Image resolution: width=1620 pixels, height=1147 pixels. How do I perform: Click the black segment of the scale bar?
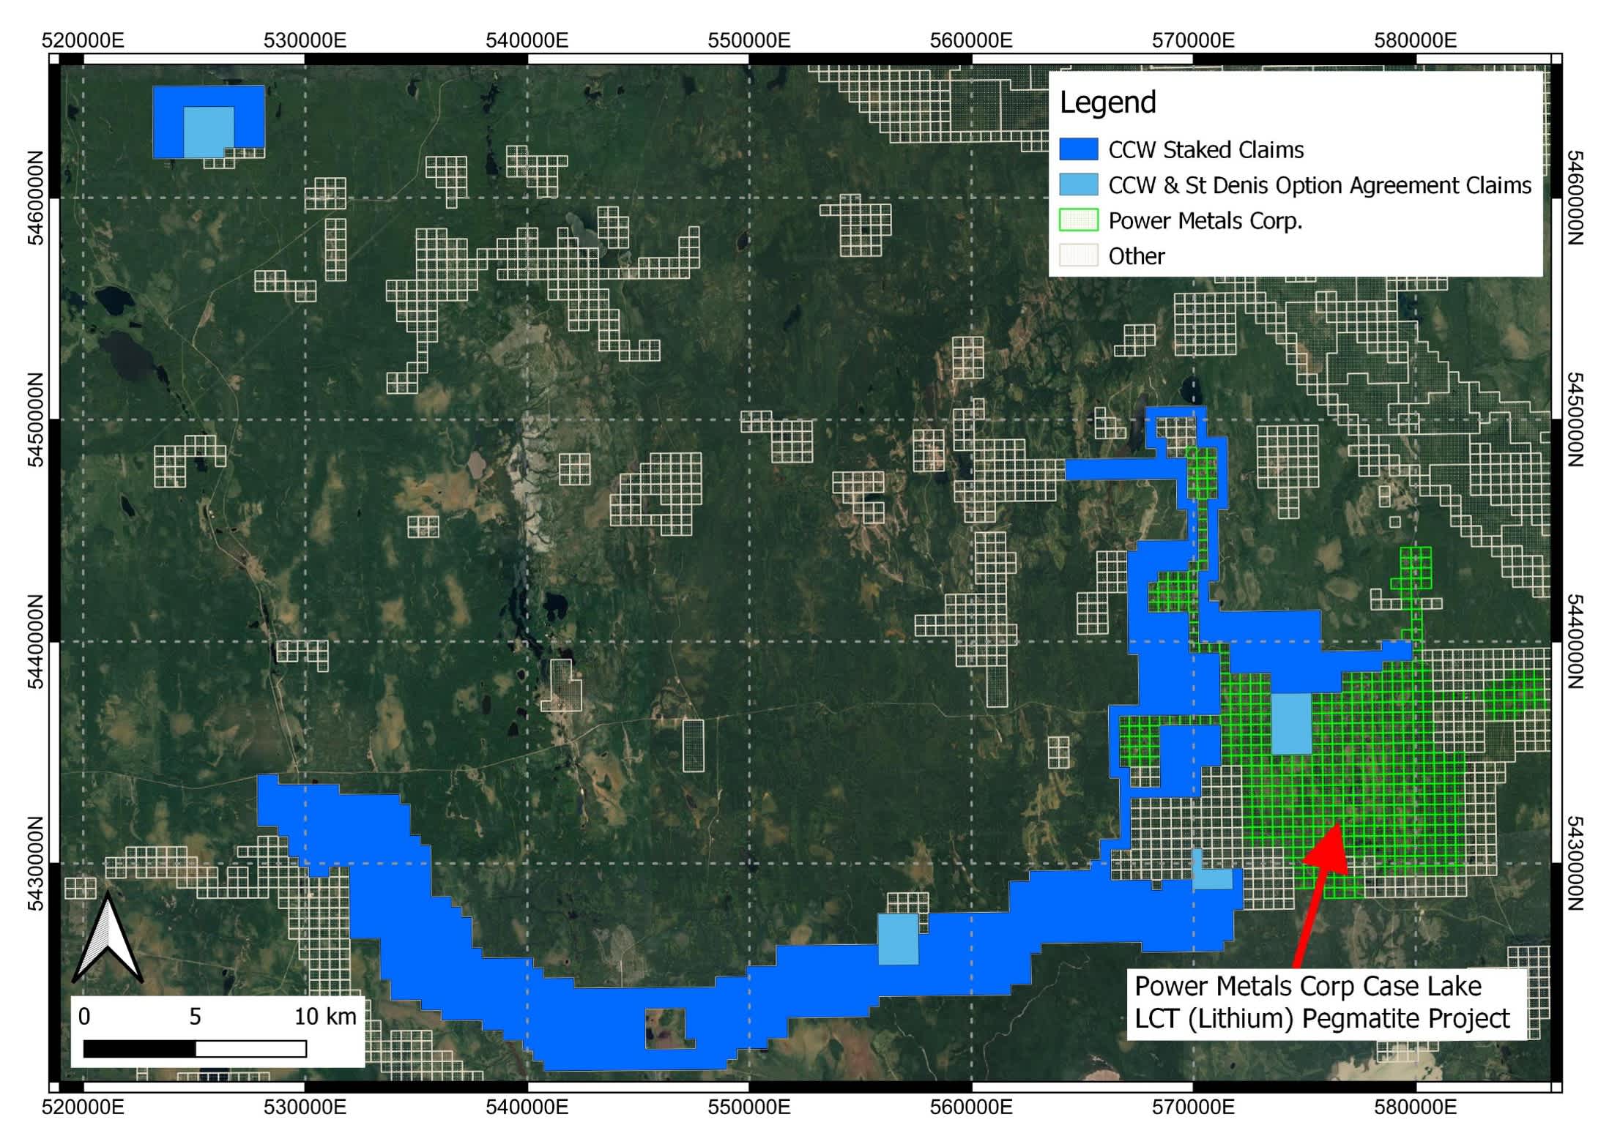point(139,1049)
